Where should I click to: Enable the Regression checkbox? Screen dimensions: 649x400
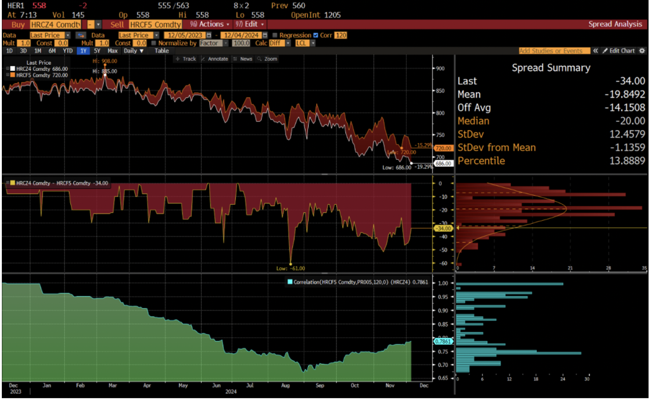(x=274, y=35)
